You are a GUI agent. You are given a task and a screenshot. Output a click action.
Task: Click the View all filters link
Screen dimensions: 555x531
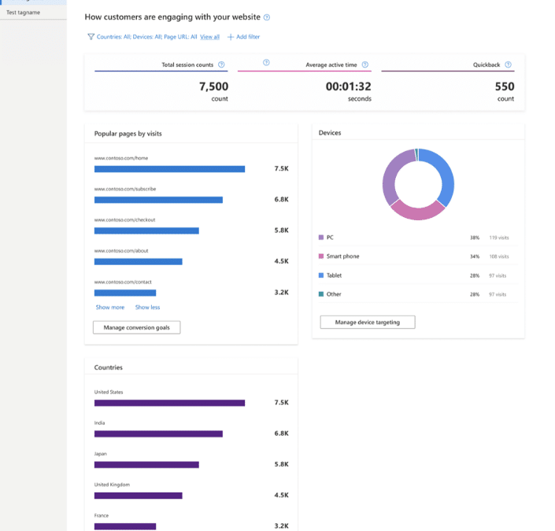(209, 37)
